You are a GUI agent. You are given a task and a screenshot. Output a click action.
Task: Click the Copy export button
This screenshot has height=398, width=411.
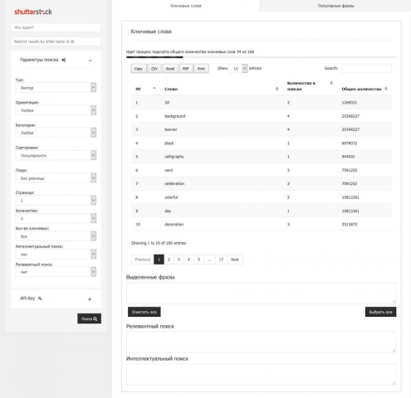pyautogui.click(x=139, y=69)
